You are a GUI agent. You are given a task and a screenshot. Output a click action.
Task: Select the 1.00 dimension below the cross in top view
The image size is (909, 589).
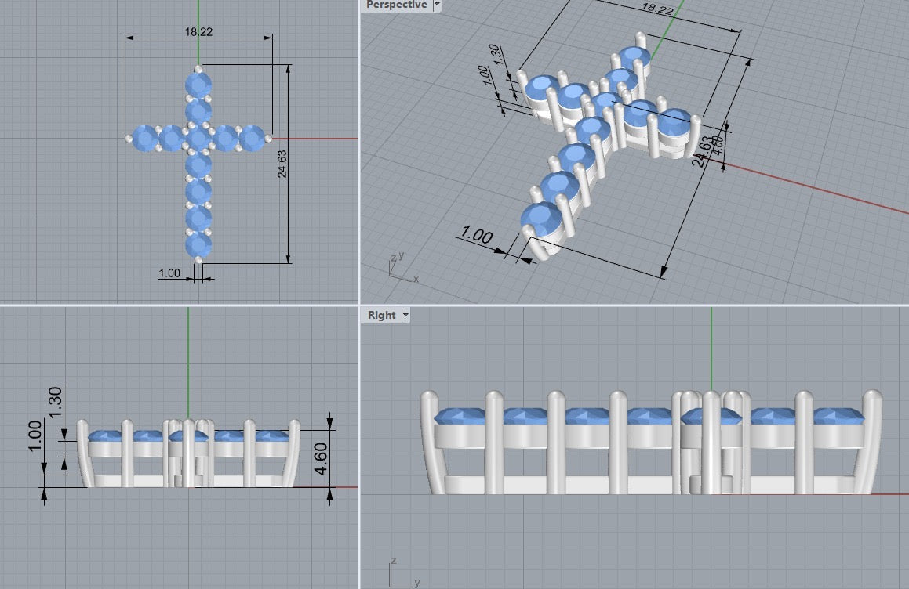pyautogui.click(x=169, y=273)
